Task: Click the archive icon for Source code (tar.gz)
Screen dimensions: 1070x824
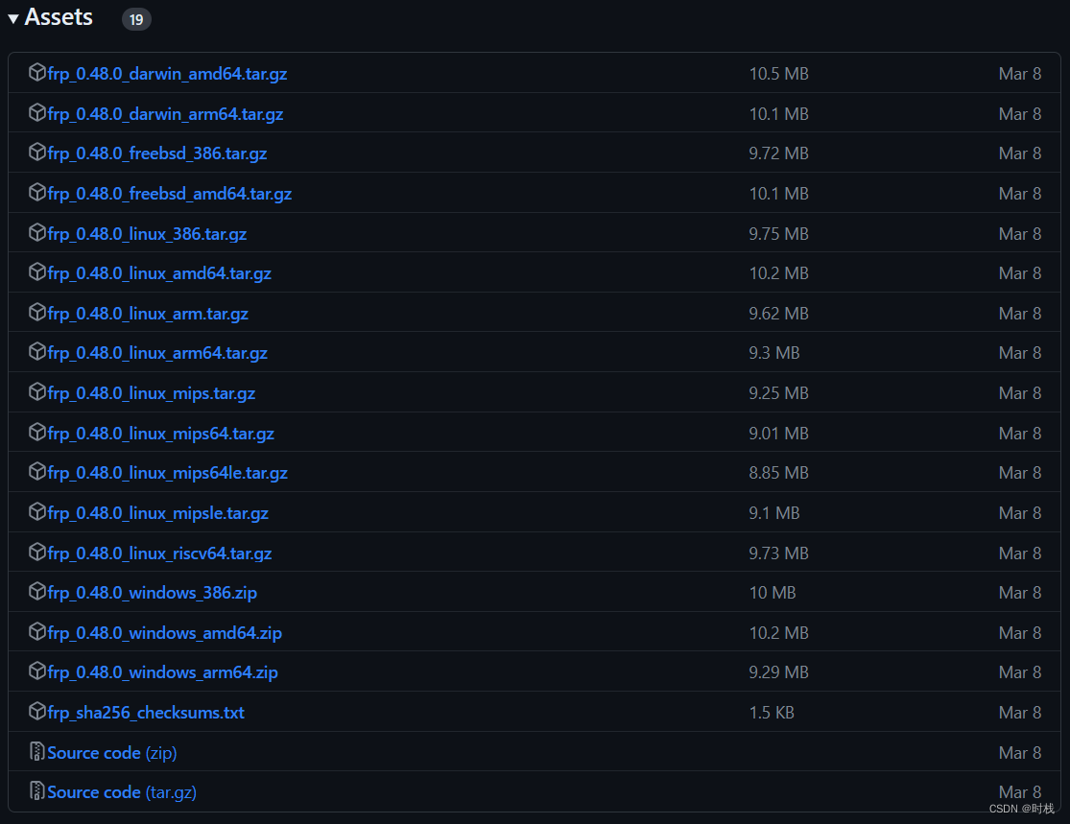Action: click(x=37, y=791)
